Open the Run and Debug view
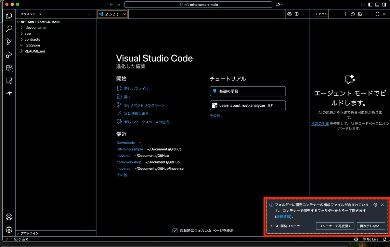Viewport: 390px width, 247px height. 9,55
